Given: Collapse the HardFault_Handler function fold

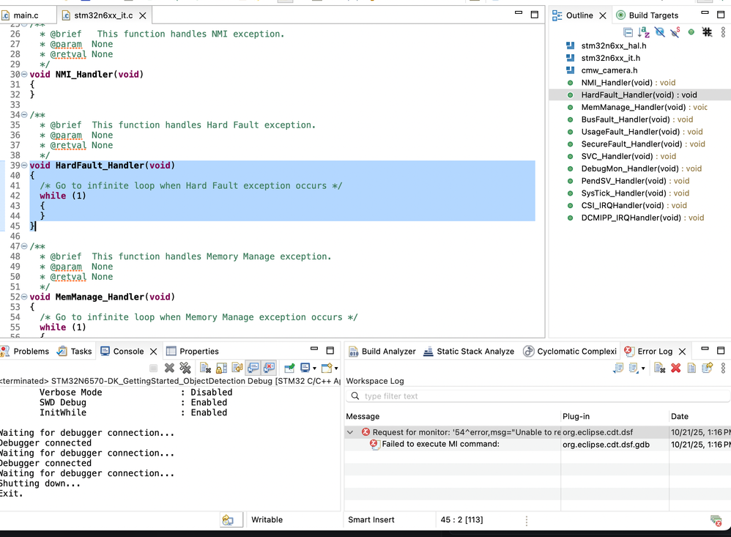Looking at the screenshot, I should point(24,166).
